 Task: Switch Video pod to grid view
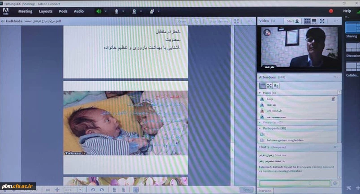[307, 21]
